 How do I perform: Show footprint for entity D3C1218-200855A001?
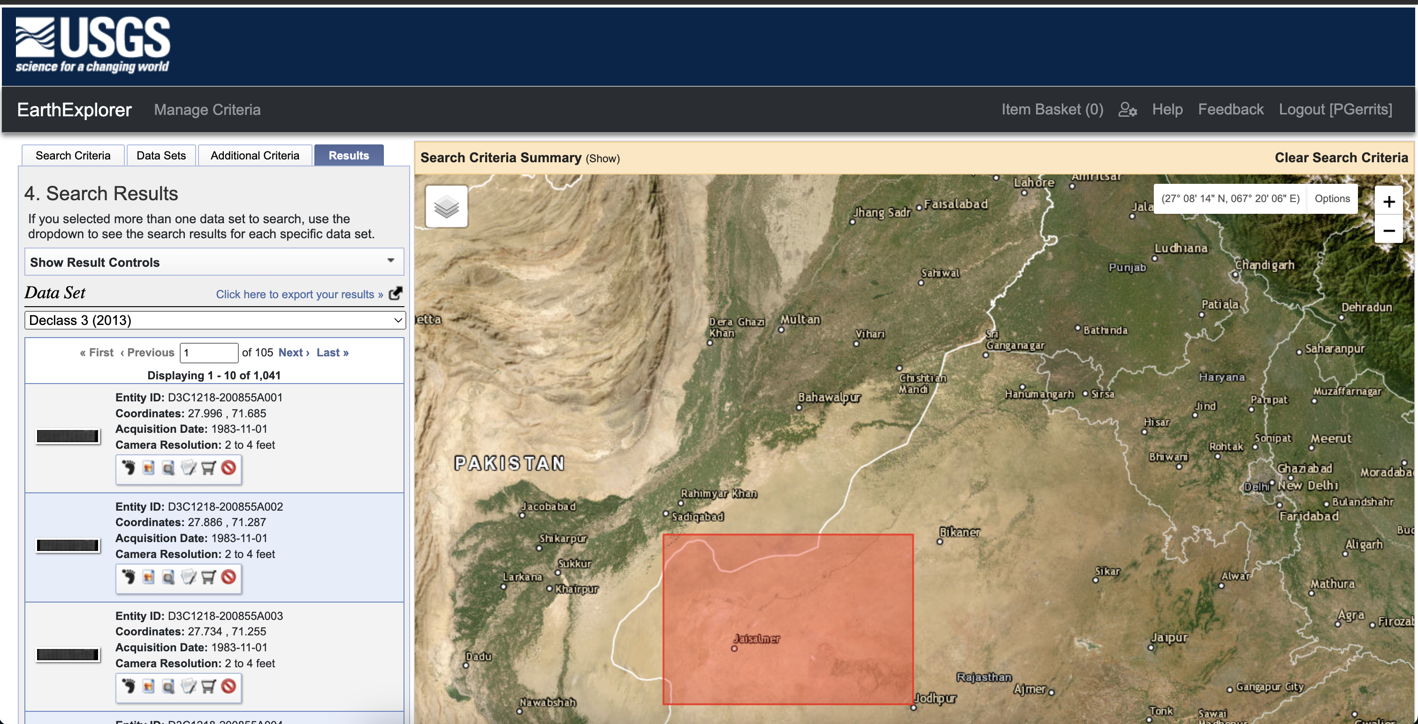click(129, 468)
